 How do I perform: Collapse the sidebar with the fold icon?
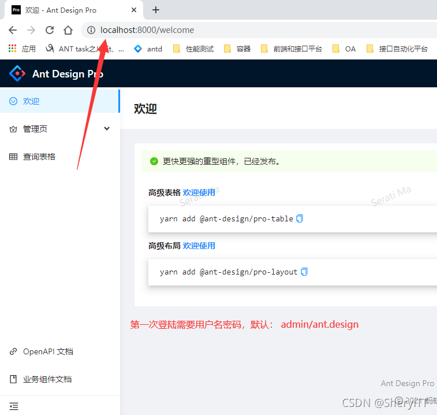point(14,406)
